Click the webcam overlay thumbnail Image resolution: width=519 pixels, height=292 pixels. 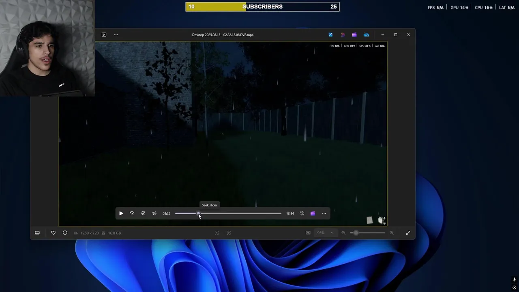47,48
